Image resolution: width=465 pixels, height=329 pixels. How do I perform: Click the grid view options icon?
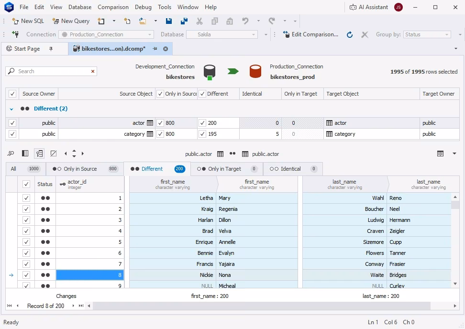click(x=441, y=154)
